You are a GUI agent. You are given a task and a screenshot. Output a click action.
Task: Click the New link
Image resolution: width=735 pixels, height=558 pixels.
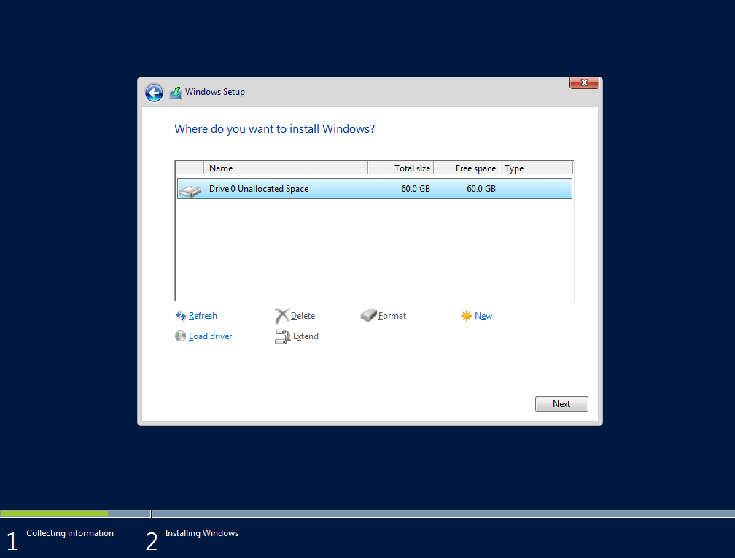[x=483, y=316]
